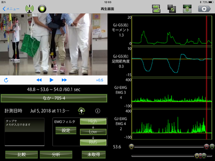Tap the 未取得 button

93,154
